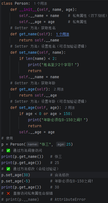This screenshot has height=203, width=108.
Task: Click the green check mark before '通过方法间接访问'
Action: point(8,151)
